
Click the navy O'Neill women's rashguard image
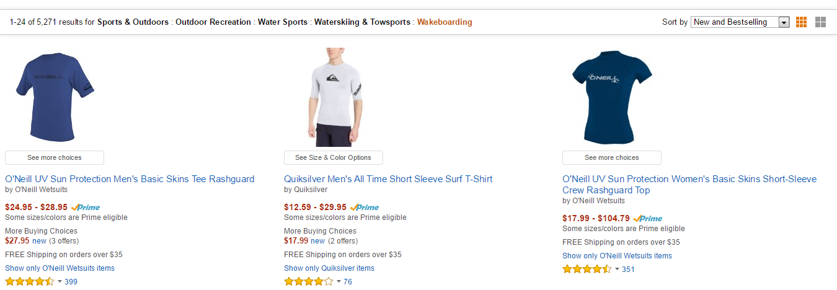(611, 97)
